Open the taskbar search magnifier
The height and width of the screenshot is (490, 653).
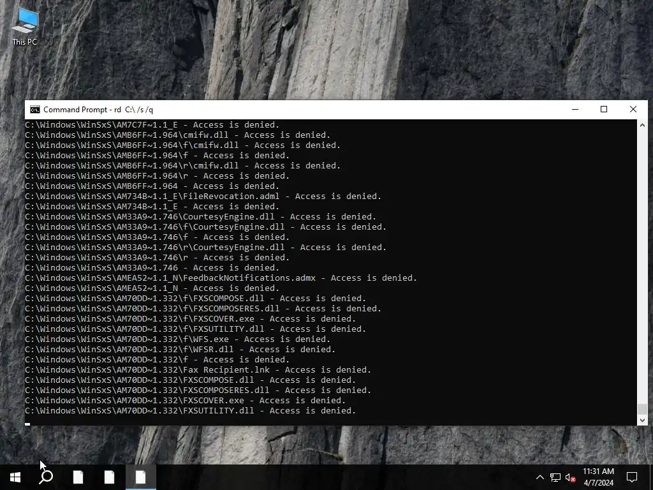click(46, 477)
